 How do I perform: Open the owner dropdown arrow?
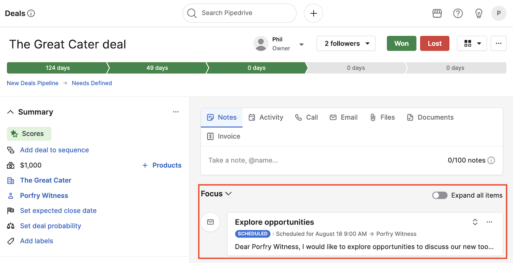301,44
